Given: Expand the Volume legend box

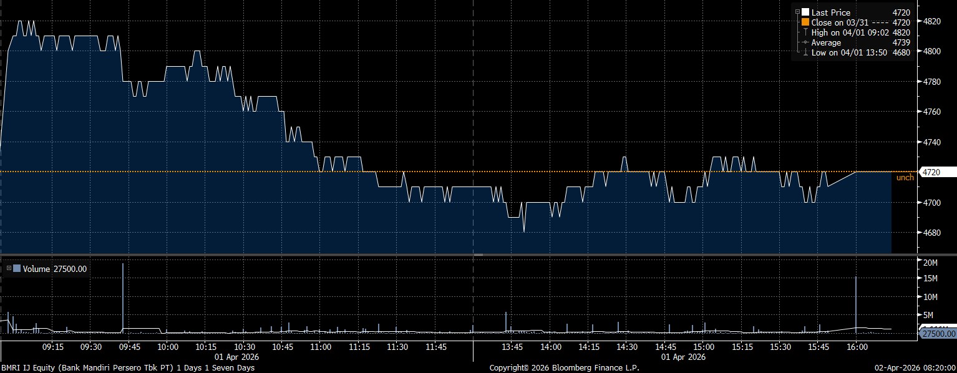Looking at the screenshot, I should coord(9,269).
